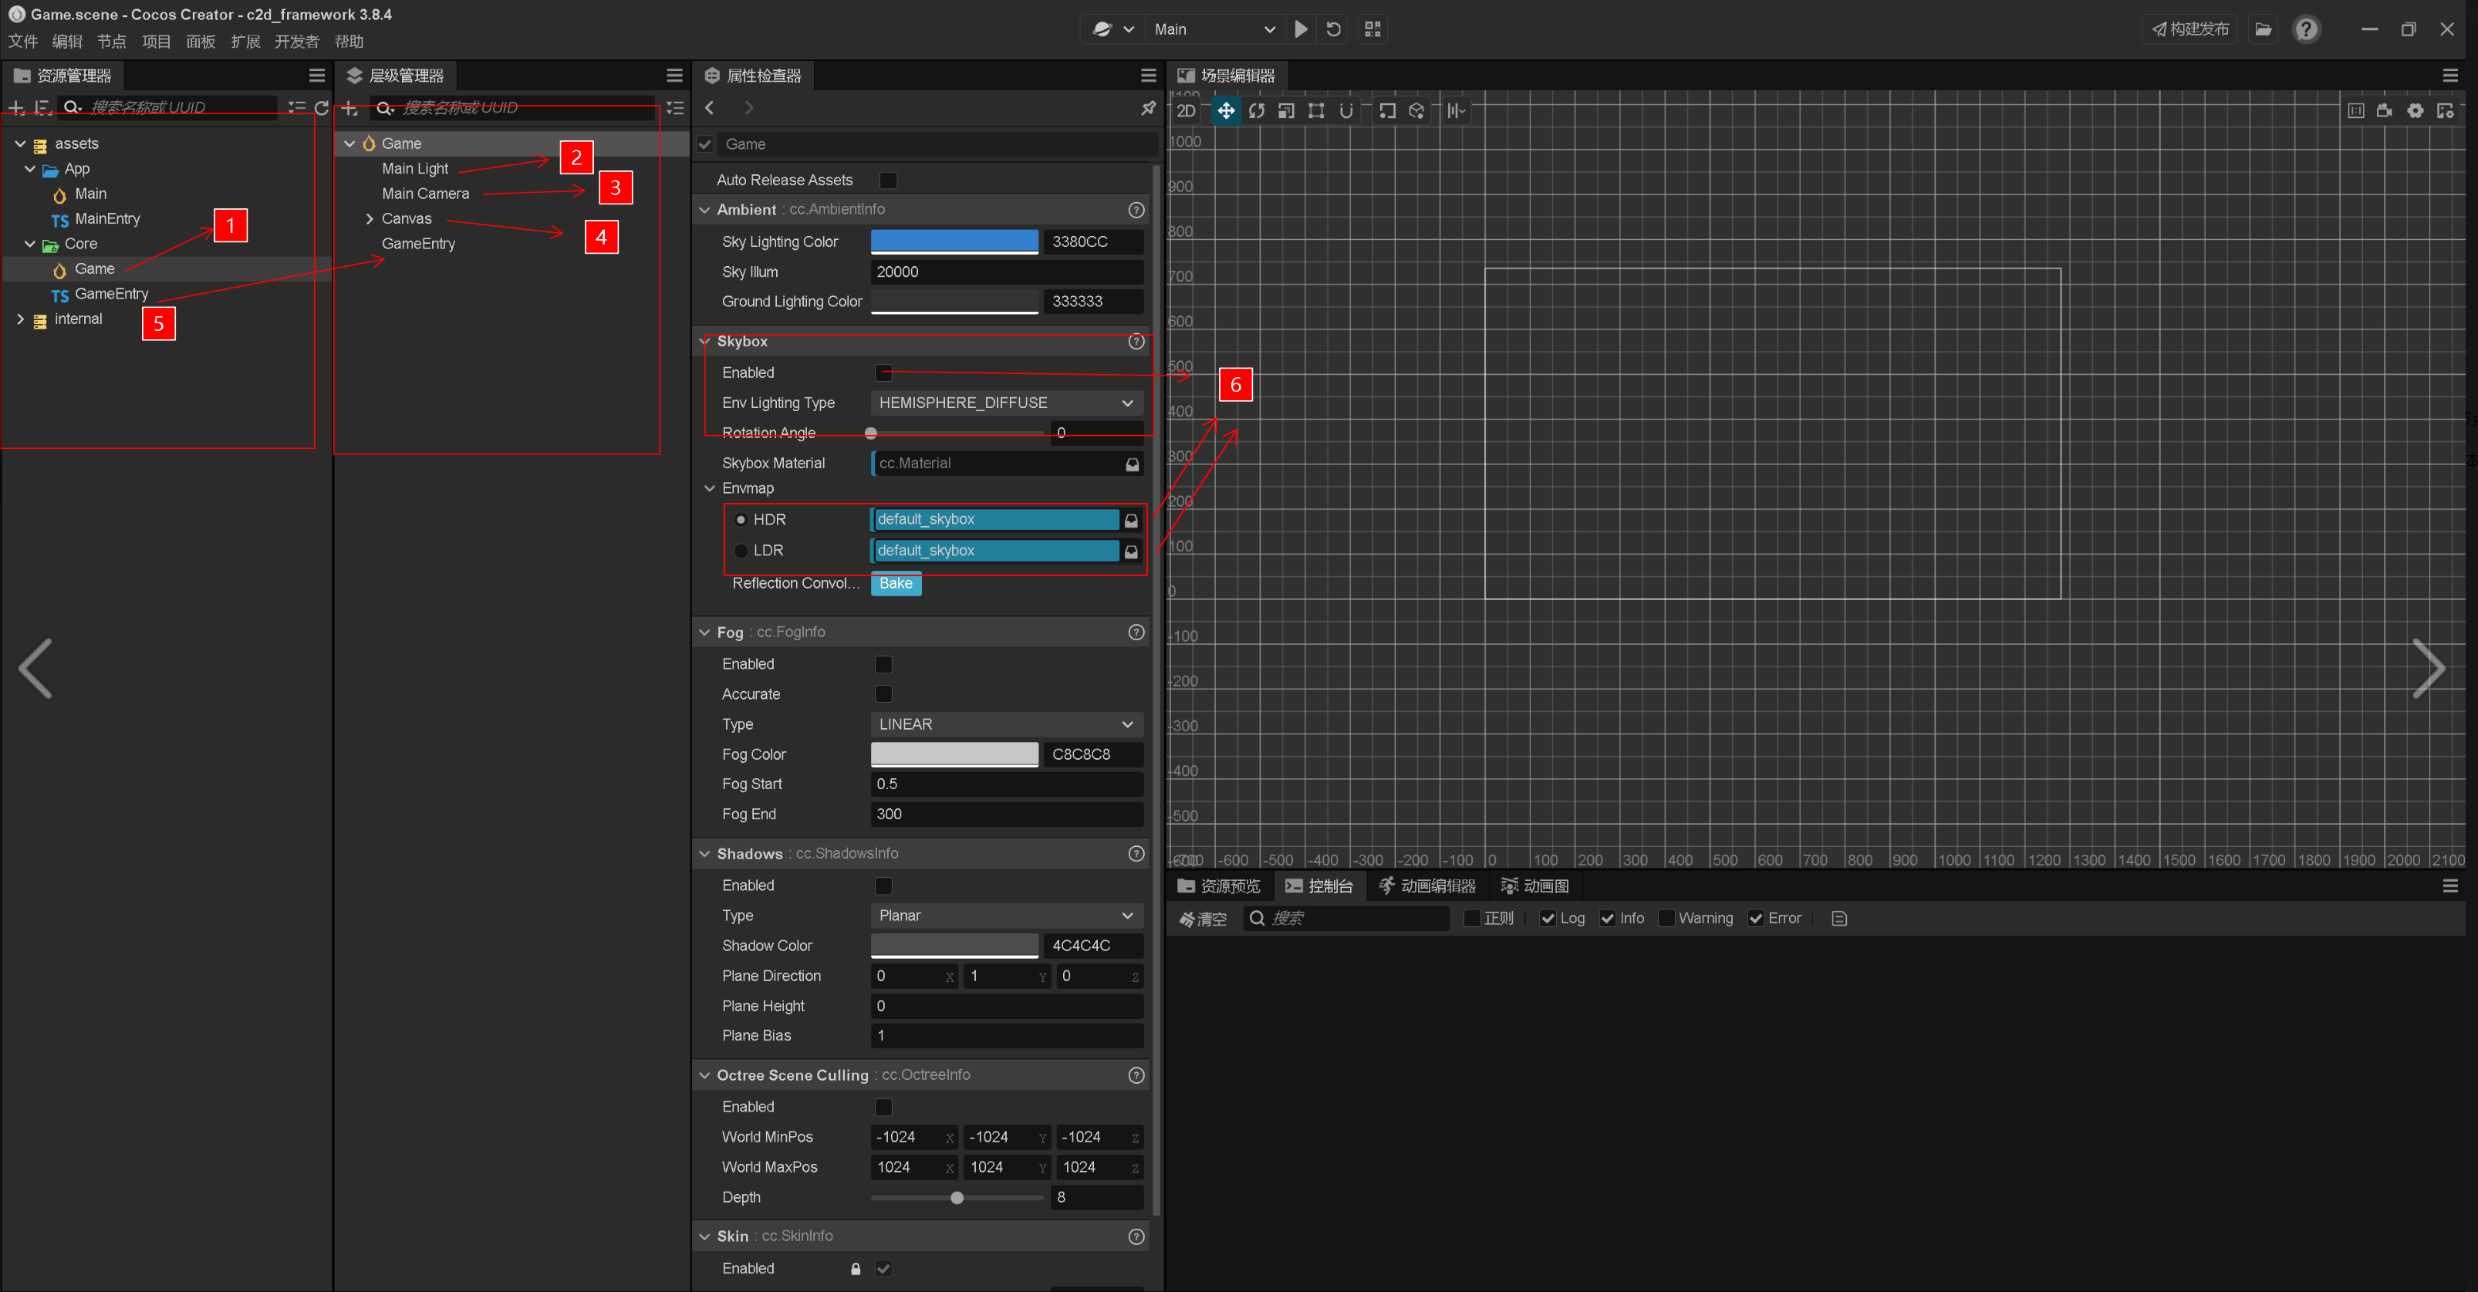
Task: Toggle Auto Release Assets checkbox
Action: (888, 180)
